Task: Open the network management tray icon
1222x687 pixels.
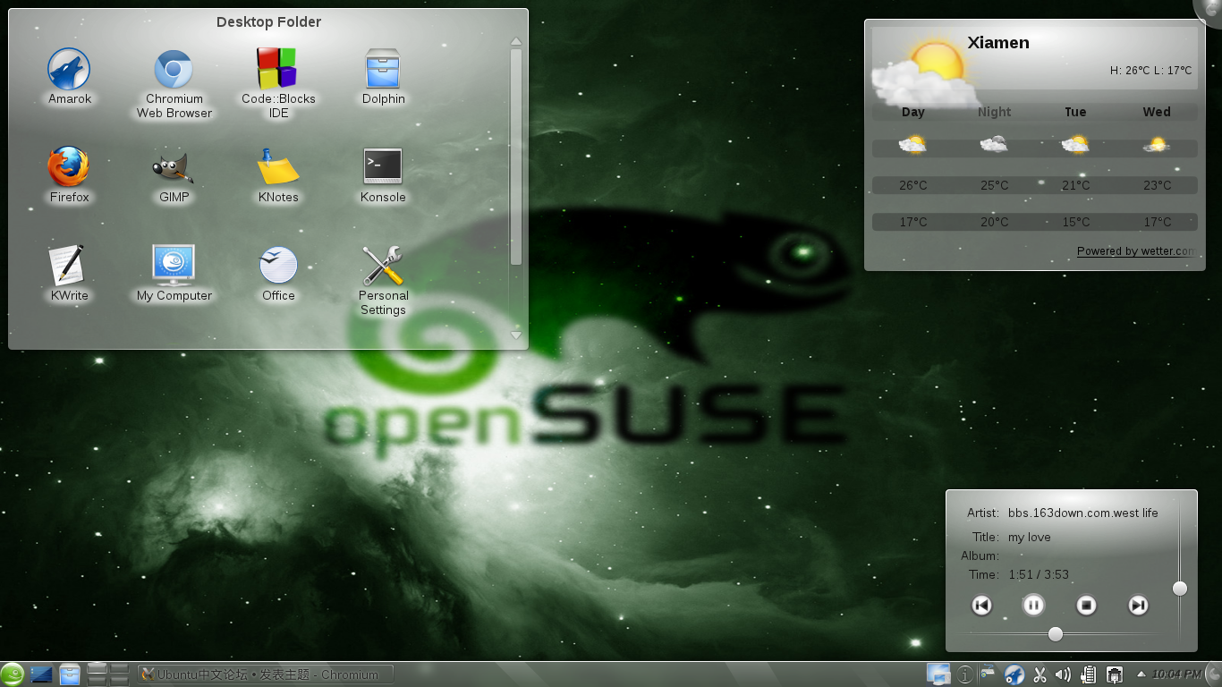Action: point(1115,674)
